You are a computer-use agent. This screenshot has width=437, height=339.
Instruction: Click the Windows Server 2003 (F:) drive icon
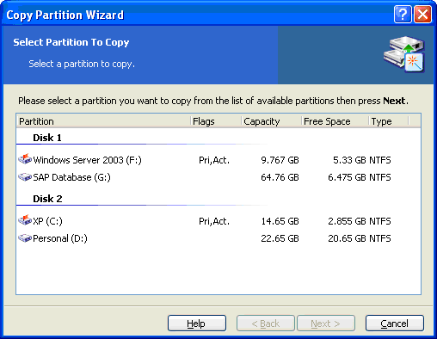(25, 158)
